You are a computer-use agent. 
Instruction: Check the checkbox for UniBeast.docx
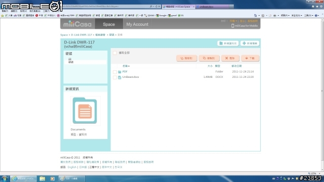click(115, 77)
